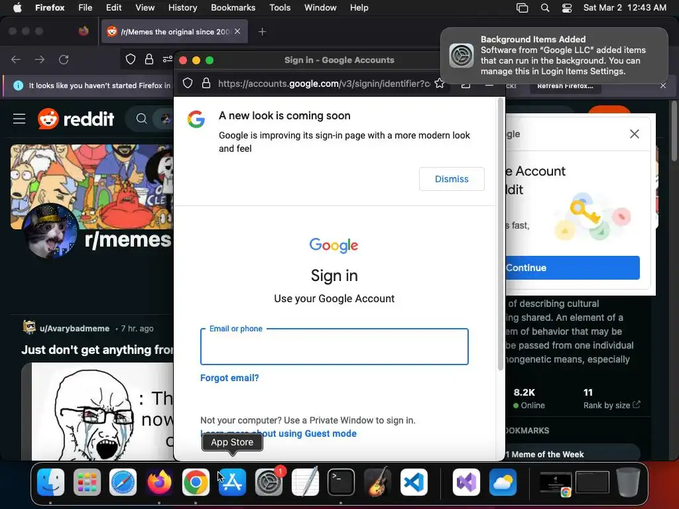Click the Firefox dock icon

(x=159, y=482)
